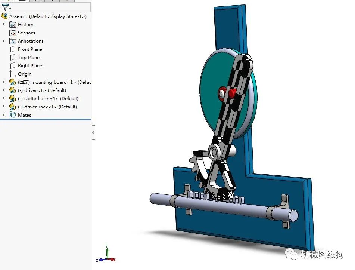Expand the slotted arm<1> component

(x=4, y=98)
